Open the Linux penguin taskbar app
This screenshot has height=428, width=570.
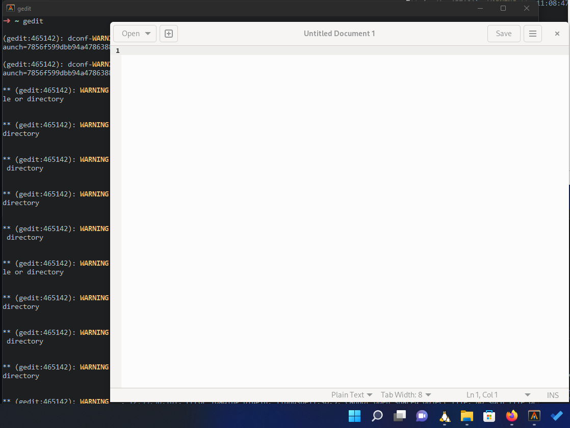(x=445, y=416)
